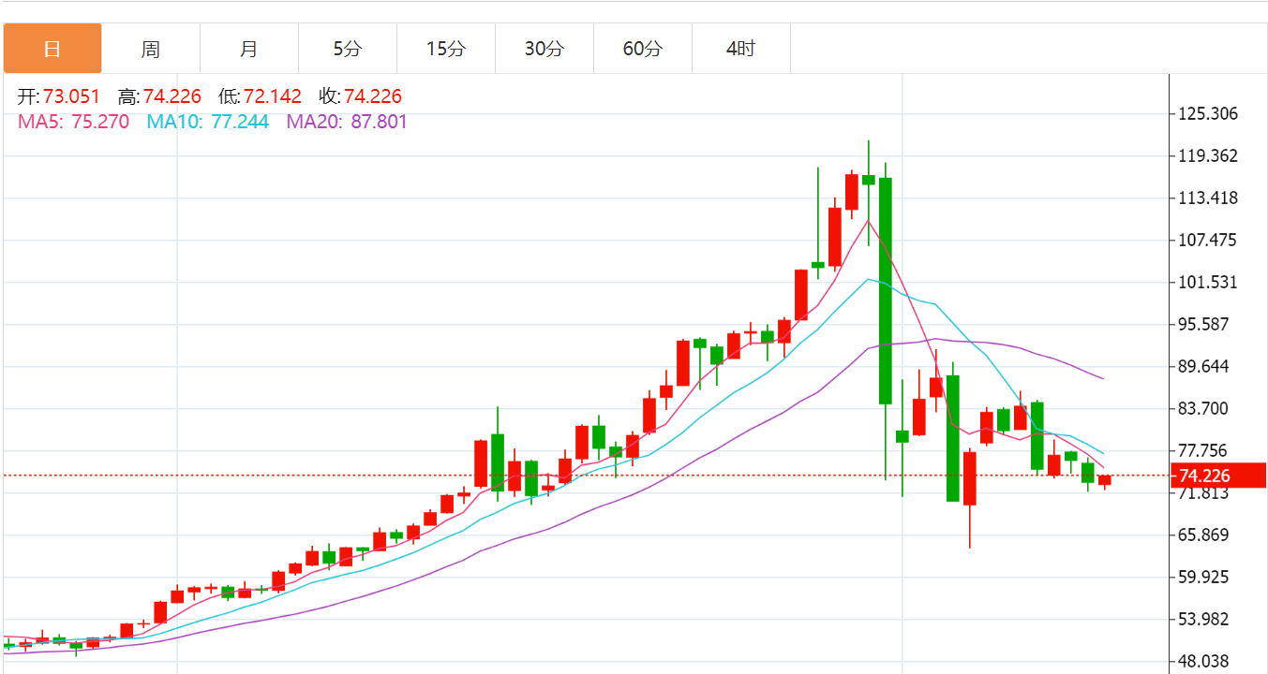The width and height of the screenshot is (1268, 674).
Task: Select the 日 daily chart tab
Action: (x=52, y=49)
